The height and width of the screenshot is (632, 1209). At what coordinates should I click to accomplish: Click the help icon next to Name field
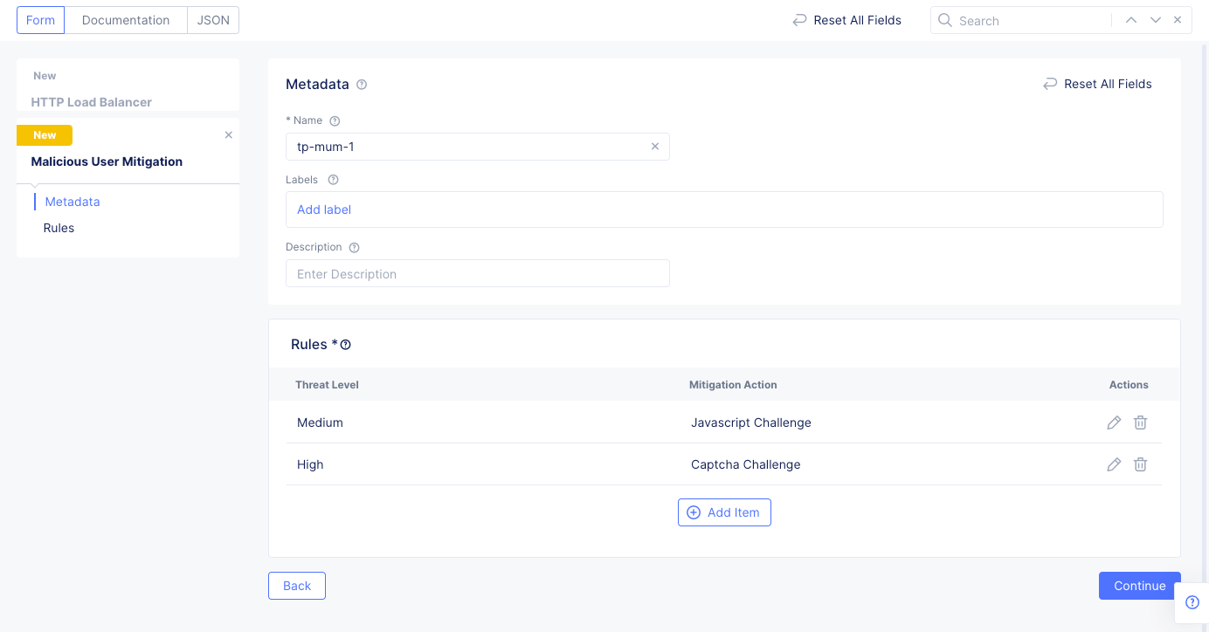click(334, 120)
